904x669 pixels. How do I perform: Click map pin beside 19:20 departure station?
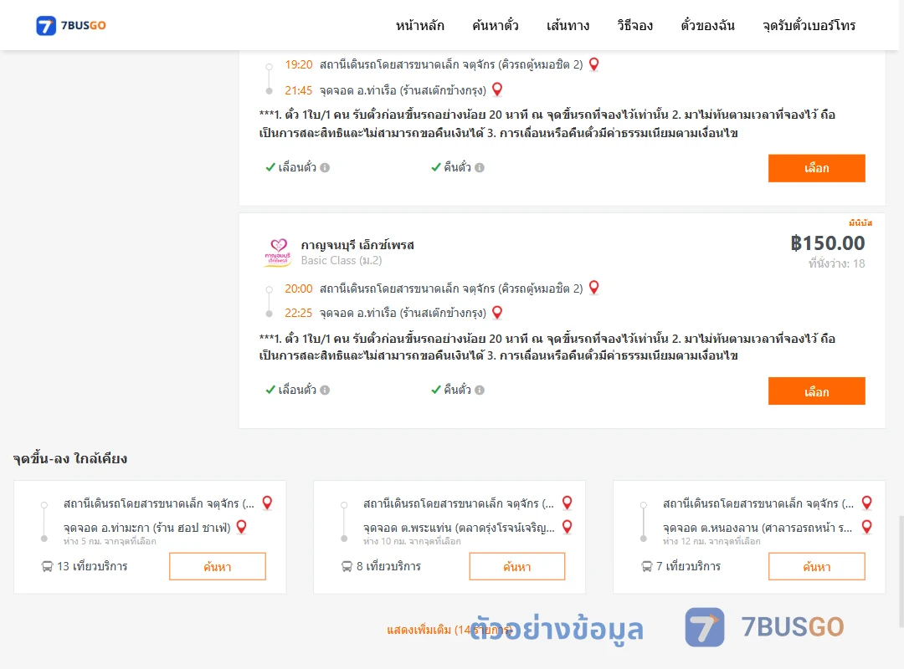point(593,64)
